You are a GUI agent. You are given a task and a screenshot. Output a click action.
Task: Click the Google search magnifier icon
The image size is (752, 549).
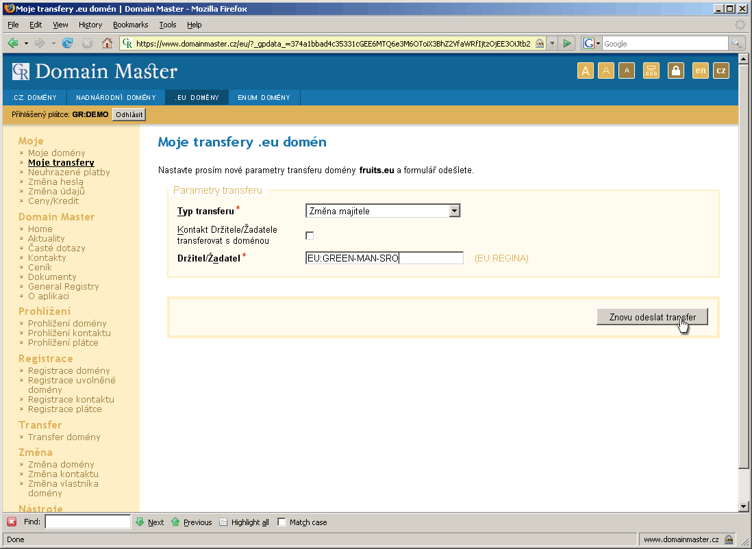click(x=737, y=43)
